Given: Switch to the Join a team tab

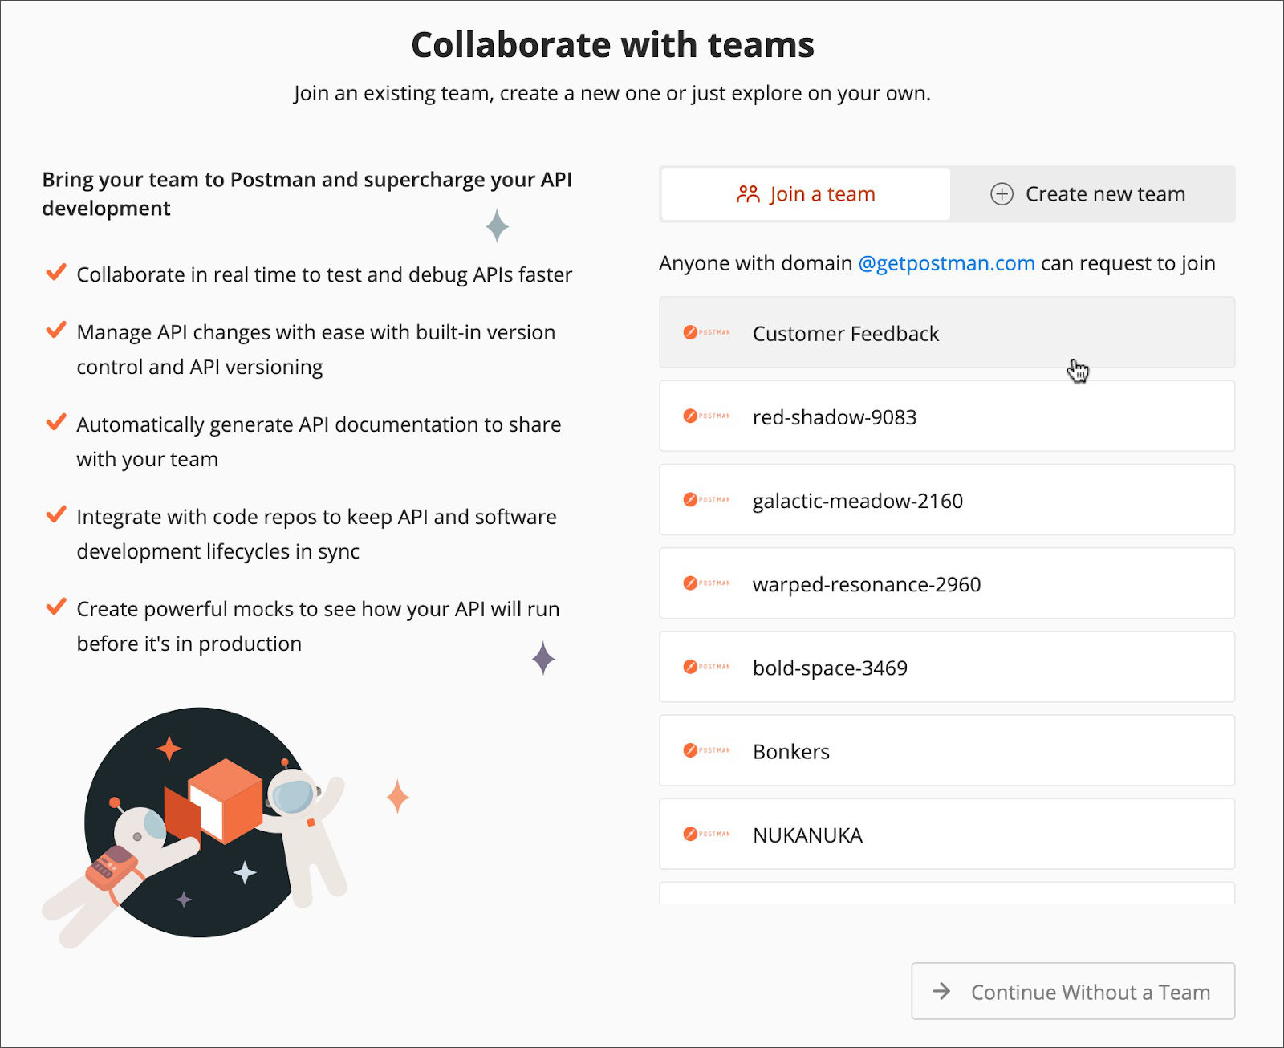Looking at the screenshot, I should pos(806,194).
